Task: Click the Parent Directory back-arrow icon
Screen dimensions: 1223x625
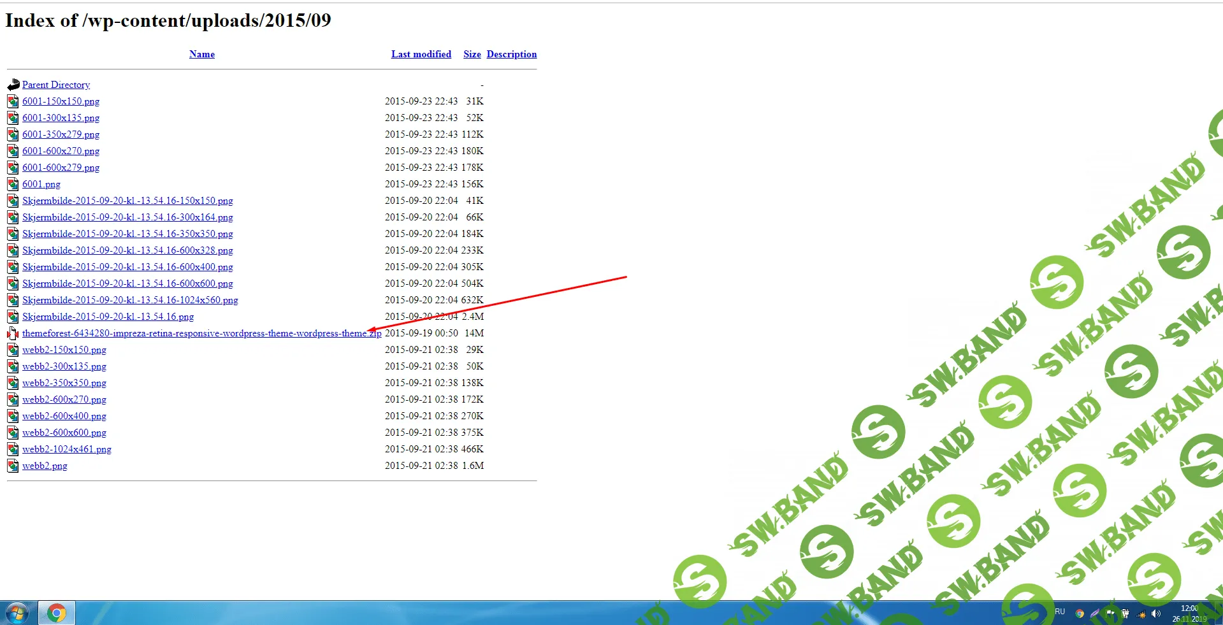Action: pos(13,85)
